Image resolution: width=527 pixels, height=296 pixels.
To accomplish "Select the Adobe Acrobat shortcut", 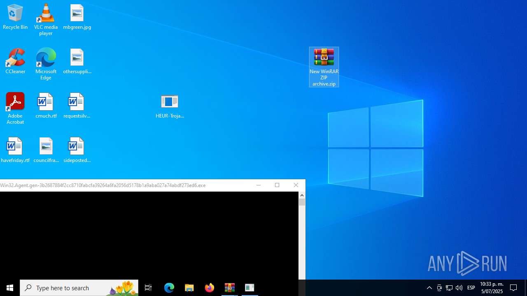I will click(15, 109).
